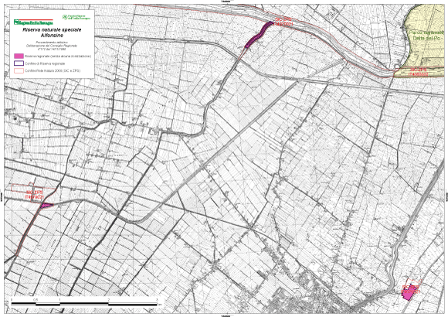Select the magenta Riserva regionale legend swatch

point(19,56)
